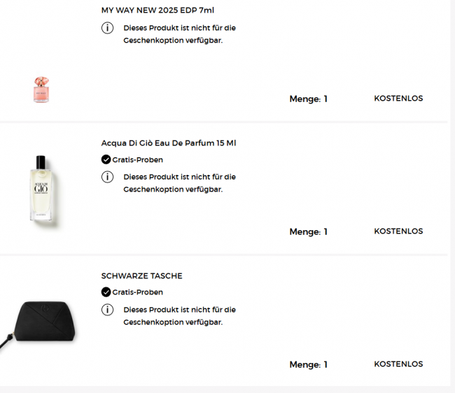Click KOSTENLOS price of SCHWARZE TASCHE
Screen dimensions: 455x393
click(398, 364)
